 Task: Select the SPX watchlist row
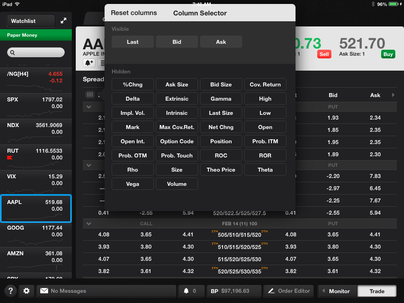pyautogui.click(x=36, y=106)
